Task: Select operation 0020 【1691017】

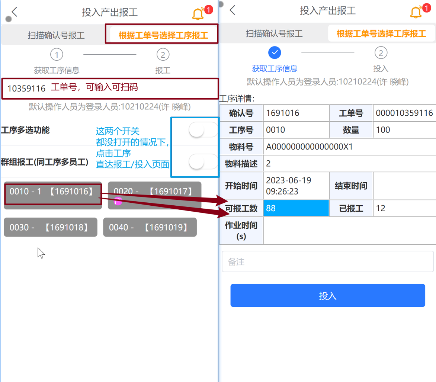Action: tap(154, 194)
